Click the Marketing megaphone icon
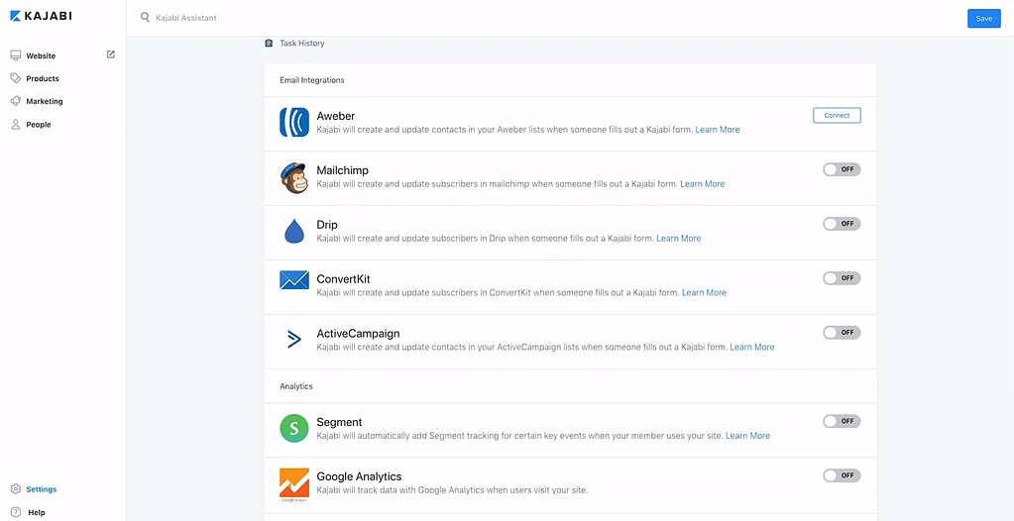Viewport: 1014px width, 521px height. [16, 101]
